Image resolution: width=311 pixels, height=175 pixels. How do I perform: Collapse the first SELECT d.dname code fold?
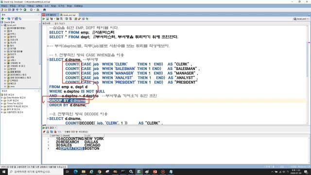click(x=48, y=59)
